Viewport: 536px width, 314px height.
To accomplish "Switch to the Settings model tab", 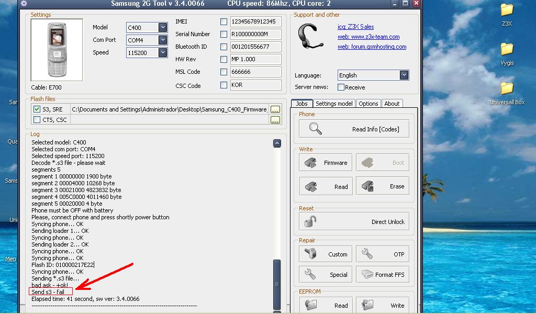I will click(x=334, y=104).
